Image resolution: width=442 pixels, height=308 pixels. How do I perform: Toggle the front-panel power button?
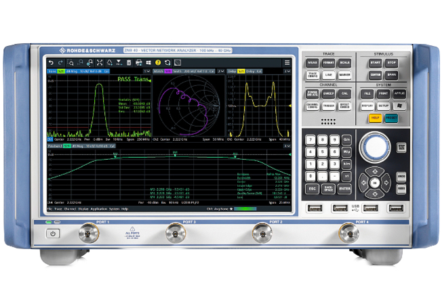click(x=53, y=234)
